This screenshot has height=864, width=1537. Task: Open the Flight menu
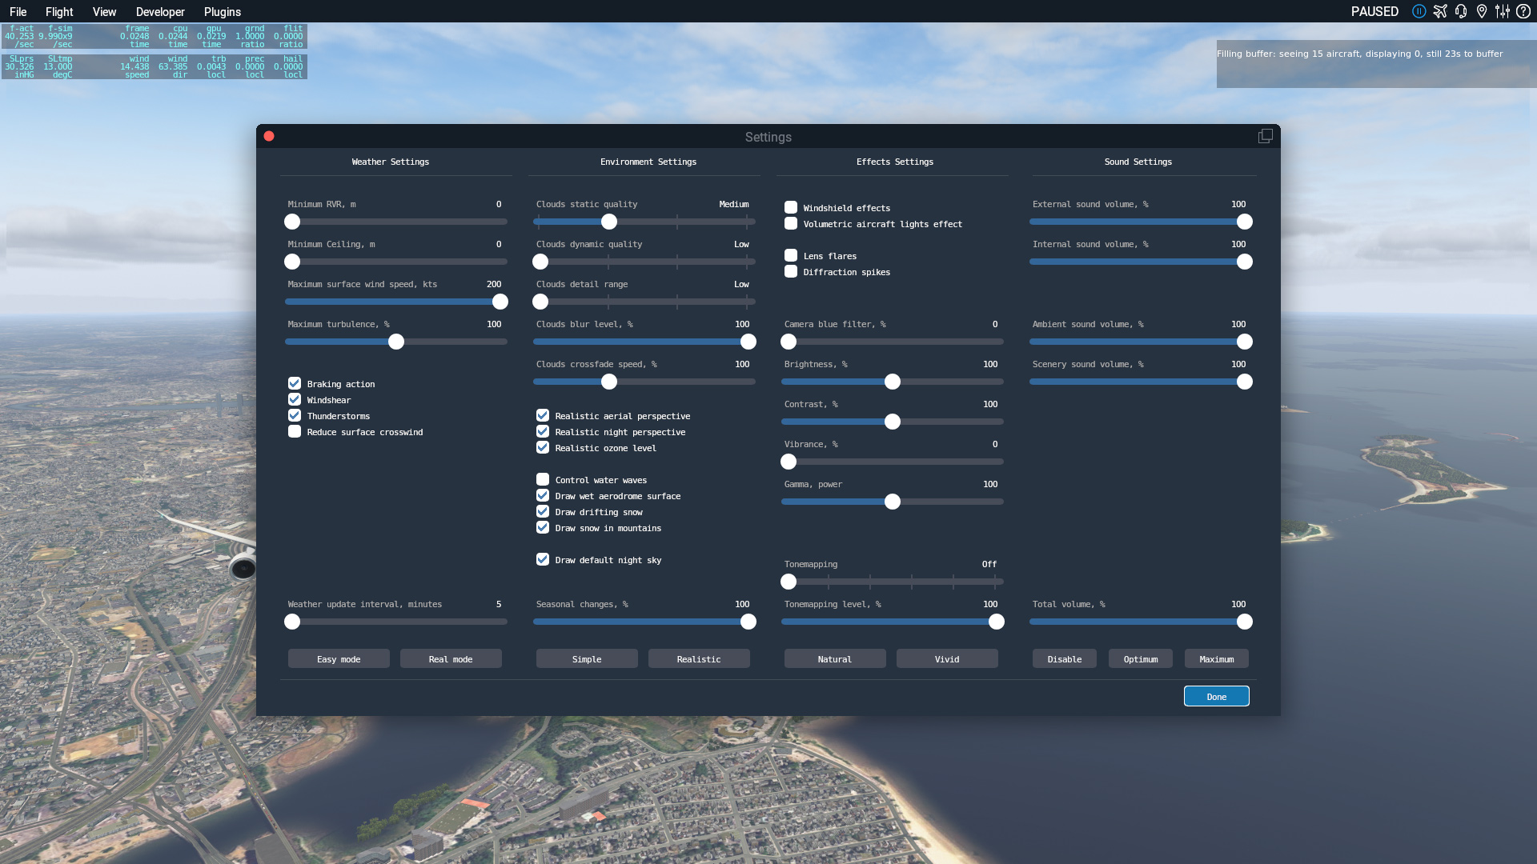pos(59,11)
